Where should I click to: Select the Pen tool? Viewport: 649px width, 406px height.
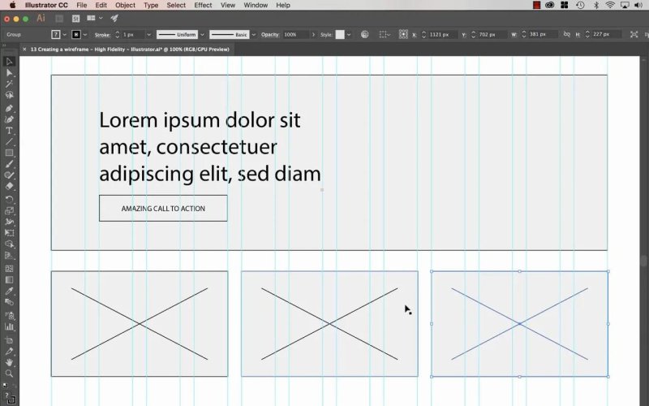[x=9, y=109]
